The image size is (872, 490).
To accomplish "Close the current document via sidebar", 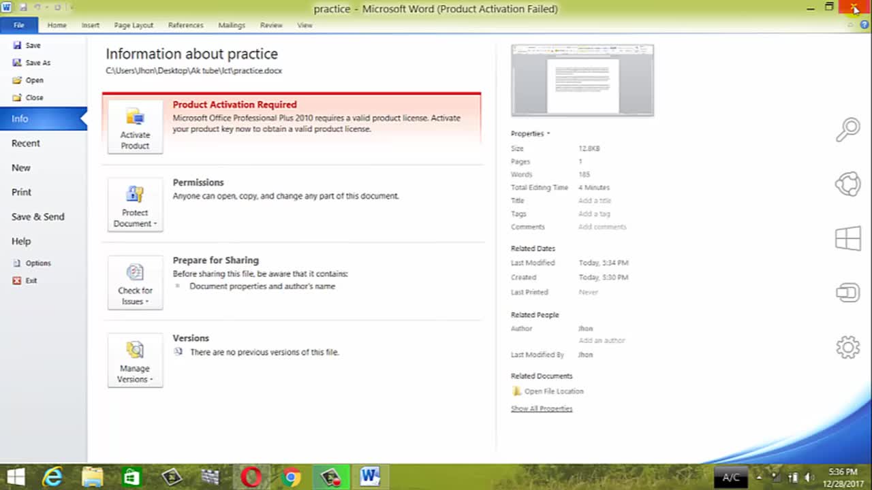I will click(28, 97).
